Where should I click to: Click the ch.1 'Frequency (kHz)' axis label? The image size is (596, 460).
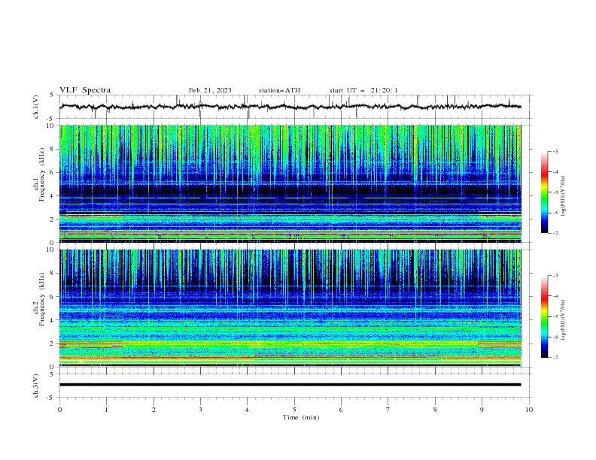coord(41,175)
